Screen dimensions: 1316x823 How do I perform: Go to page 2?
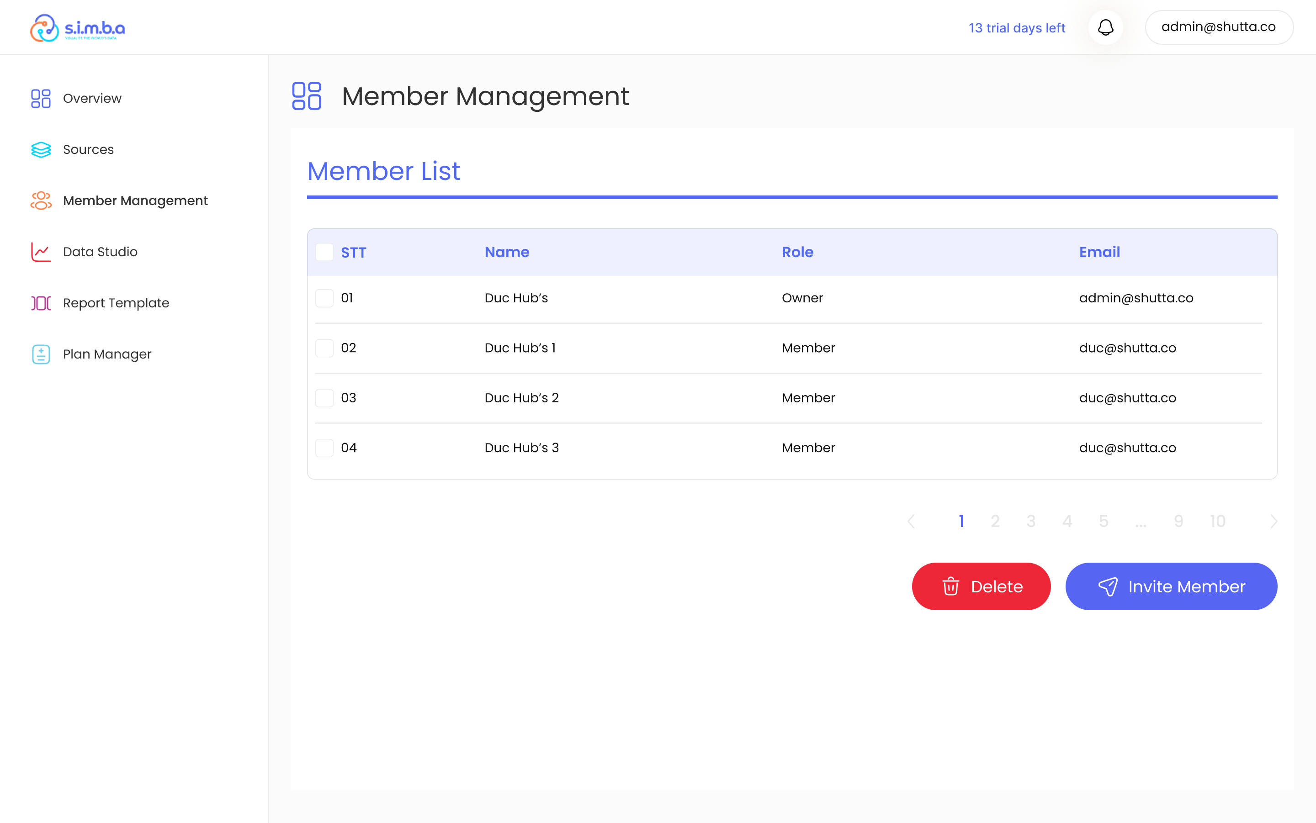pyautogui.click(x=995, y=522)
